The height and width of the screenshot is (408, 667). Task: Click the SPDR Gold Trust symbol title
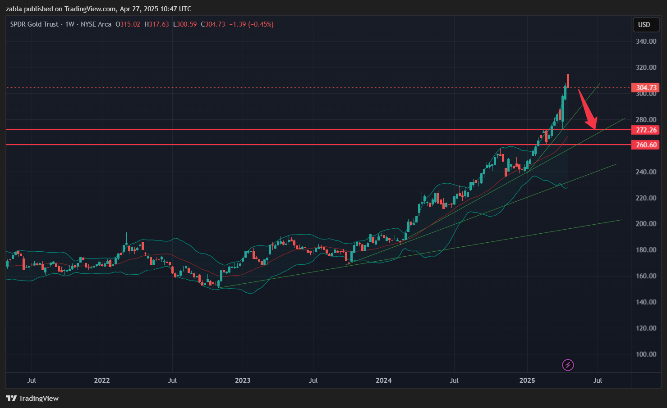click(x=34, y=24)
